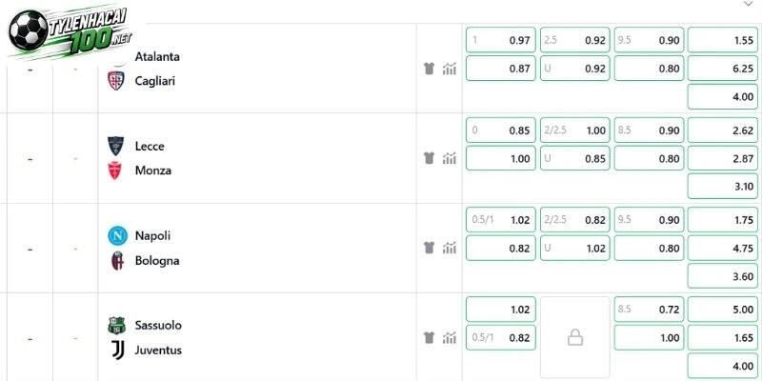This screenshot has height=381, width=762.
Task: Click the Juventus club logo
Action: coord(117,350)
